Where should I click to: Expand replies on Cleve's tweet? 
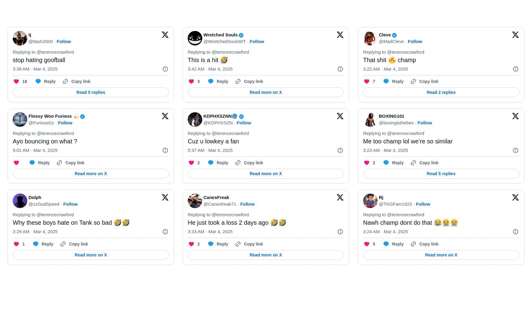click(441, 92)
